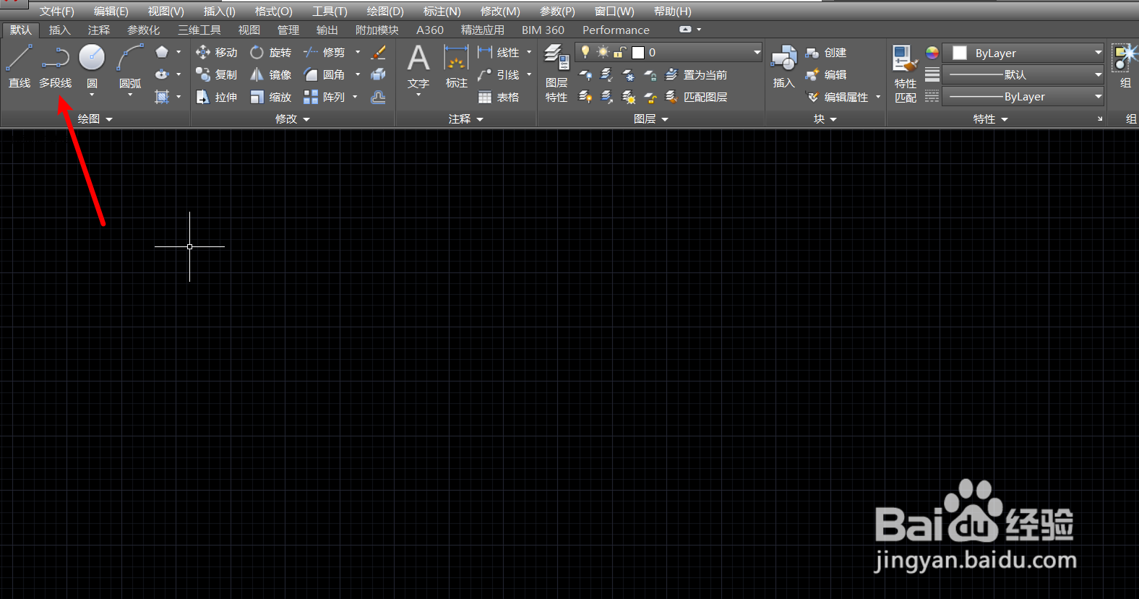Activate the 旋转 (Rotate) tool
The width and height of the screenshot is (1139, 599).
(x=270, y=52)
